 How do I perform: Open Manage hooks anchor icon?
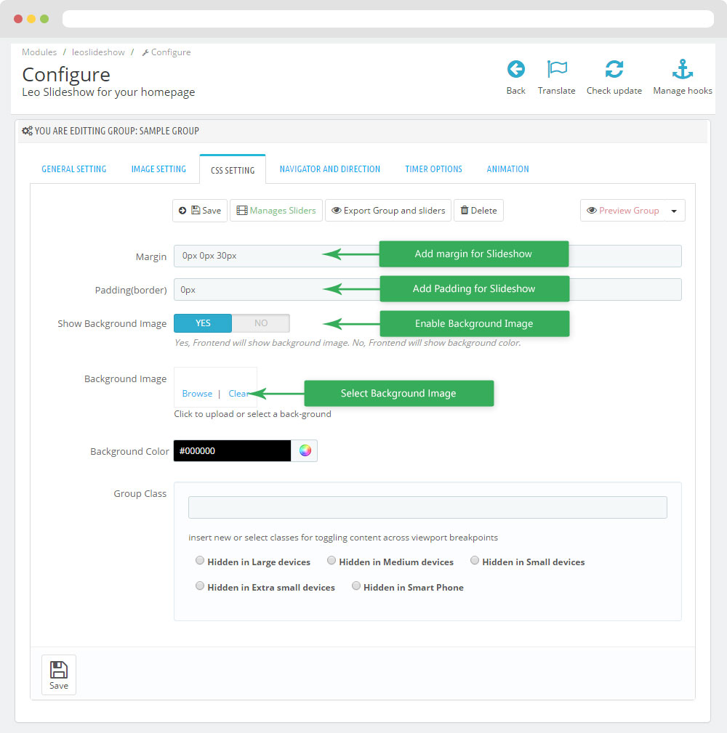682,69
